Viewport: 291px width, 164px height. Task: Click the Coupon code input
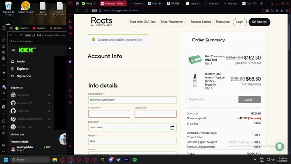[x=211, y=99]
